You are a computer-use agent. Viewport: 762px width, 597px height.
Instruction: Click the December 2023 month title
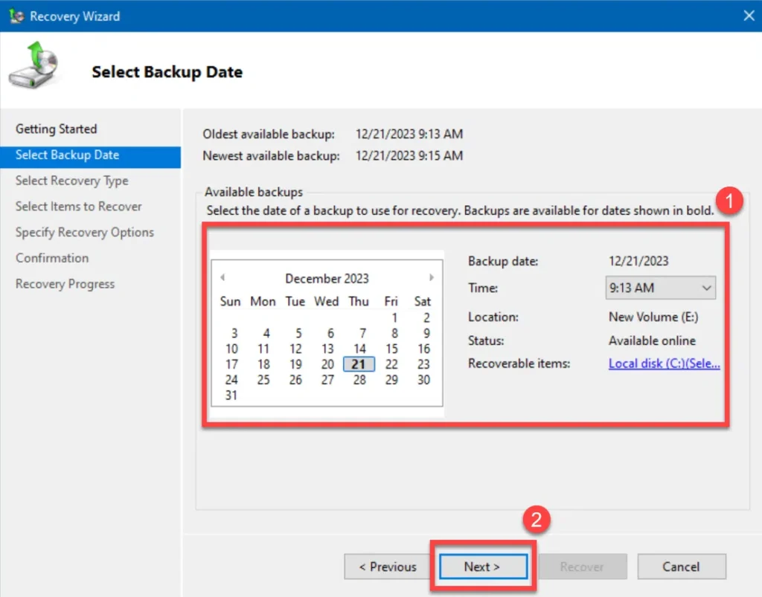coord(327,278)
